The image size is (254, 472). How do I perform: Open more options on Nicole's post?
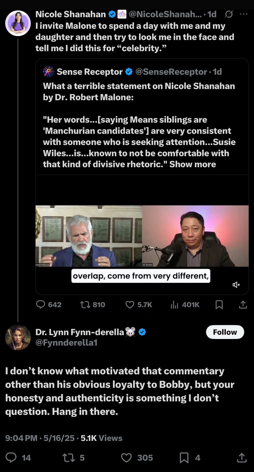click(x=243, y=15)
